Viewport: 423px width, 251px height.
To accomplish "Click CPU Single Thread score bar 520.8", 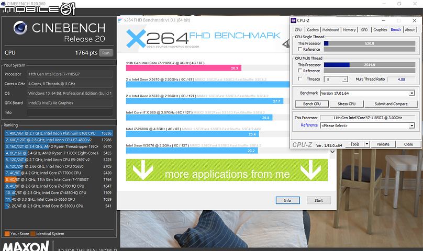I will coord(370,43).
